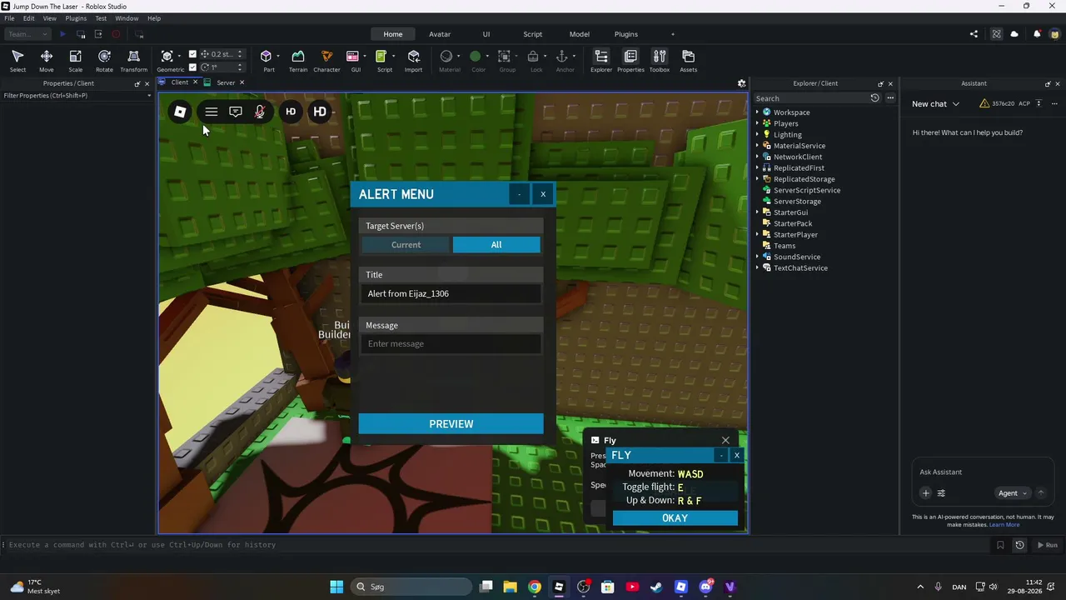Open the New chat dropdown
1066x600 pixels.
tap(935, 104)
